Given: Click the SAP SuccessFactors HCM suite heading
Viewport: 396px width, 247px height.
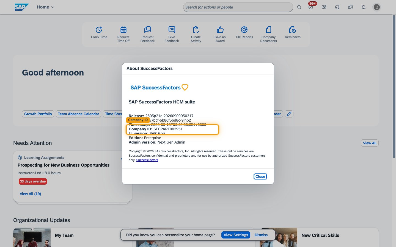Looking at the screenshot, I should pyautogui.click(x=162, y=102).
